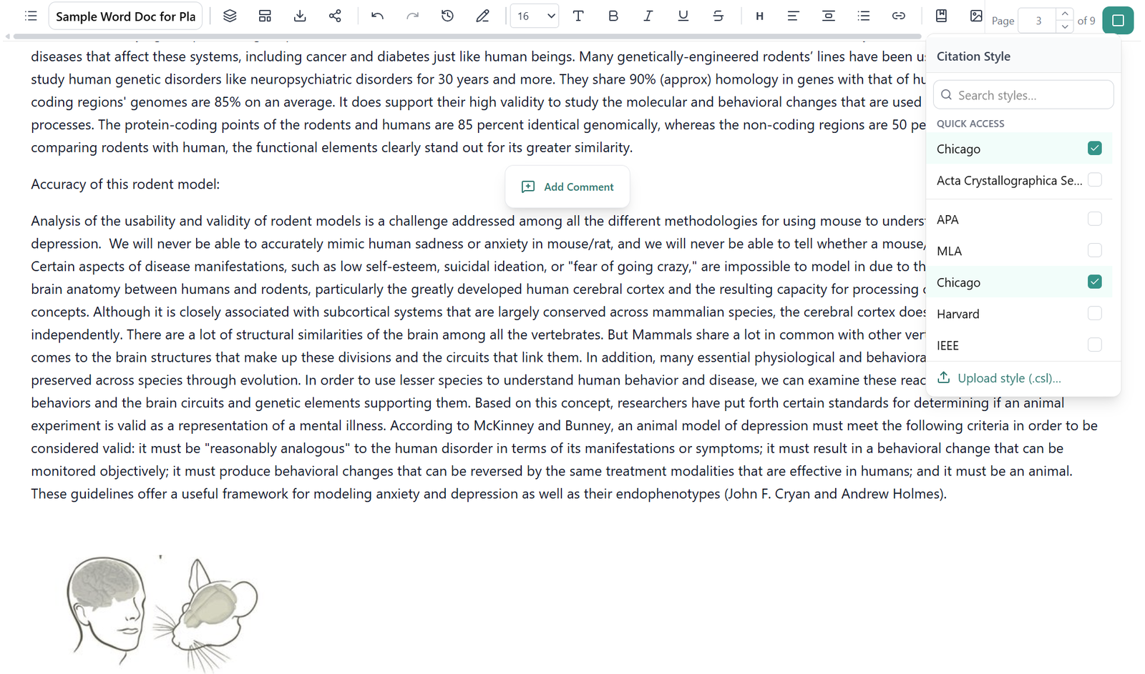
Task: Click the Add Comment button
Action: [x=567, y=187]
